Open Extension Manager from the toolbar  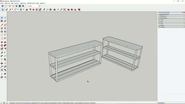point(79,10)
